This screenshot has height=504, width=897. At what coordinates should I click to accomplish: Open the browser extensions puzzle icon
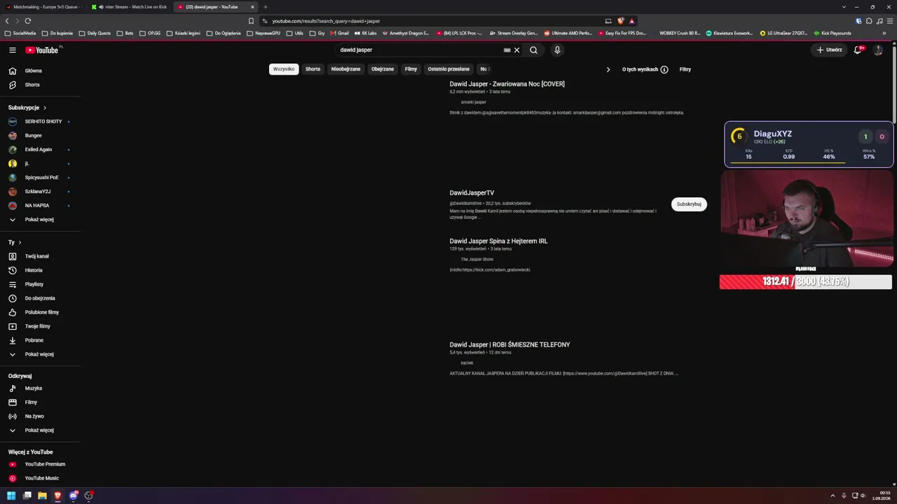point(870,21)
